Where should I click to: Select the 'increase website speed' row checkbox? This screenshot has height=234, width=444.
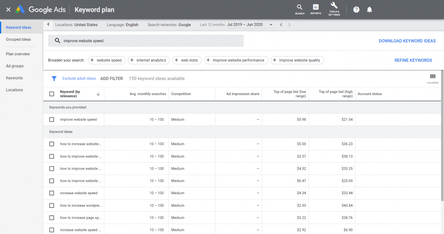coord(52,193)
